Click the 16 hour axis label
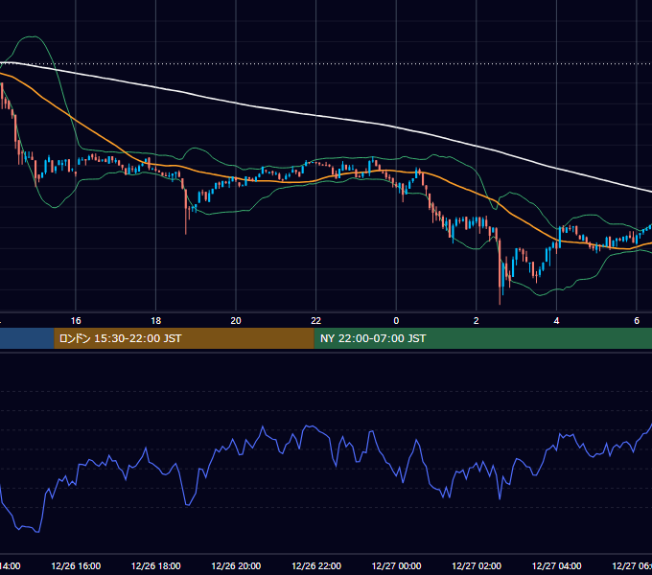Image resolution: width=652 pixels, height=575 pixels. coord(76,321)
